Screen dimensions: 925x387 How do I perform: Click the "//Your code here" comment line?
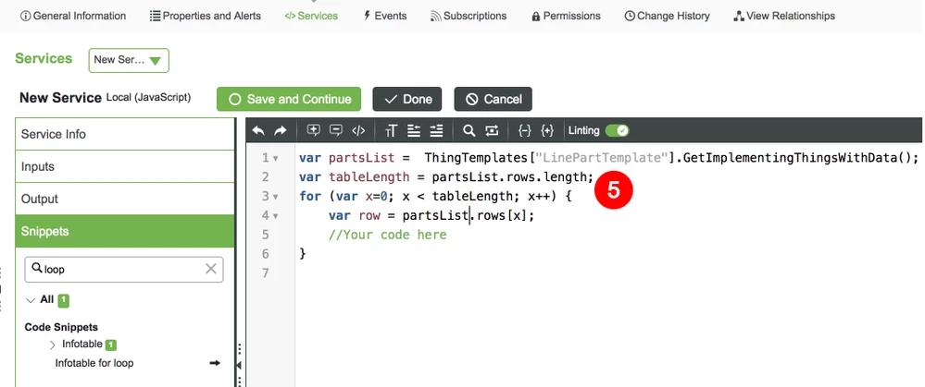pyautogui.click(x=388, y=236)
